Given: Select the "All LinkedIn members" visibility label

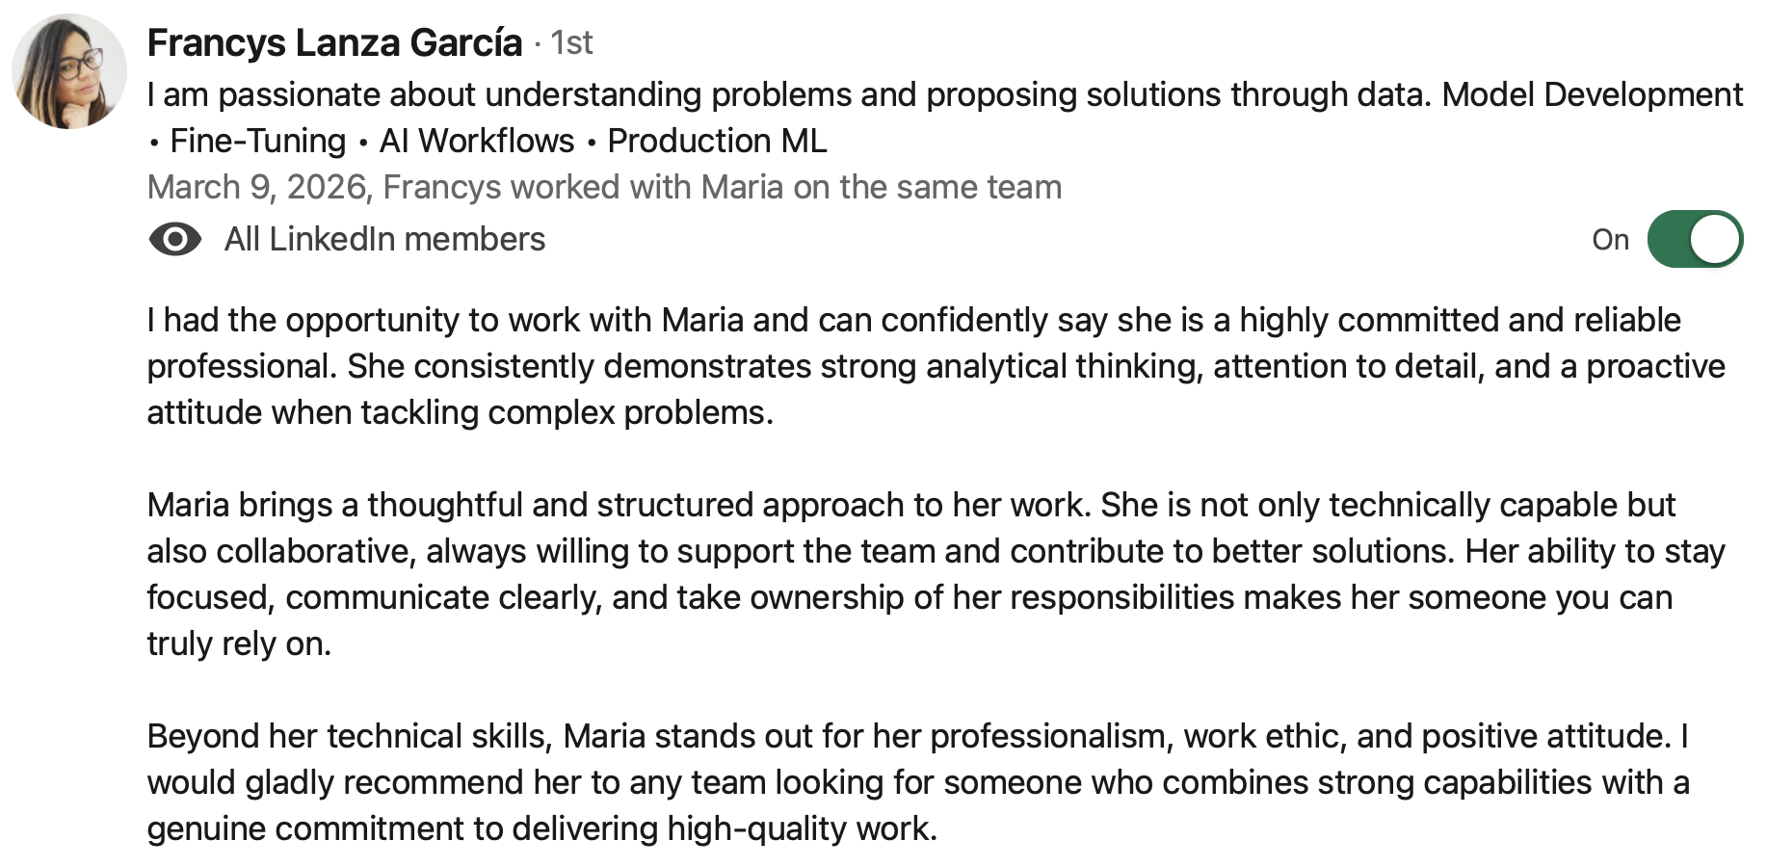Looking at the screenshot, I should (384, 239).
